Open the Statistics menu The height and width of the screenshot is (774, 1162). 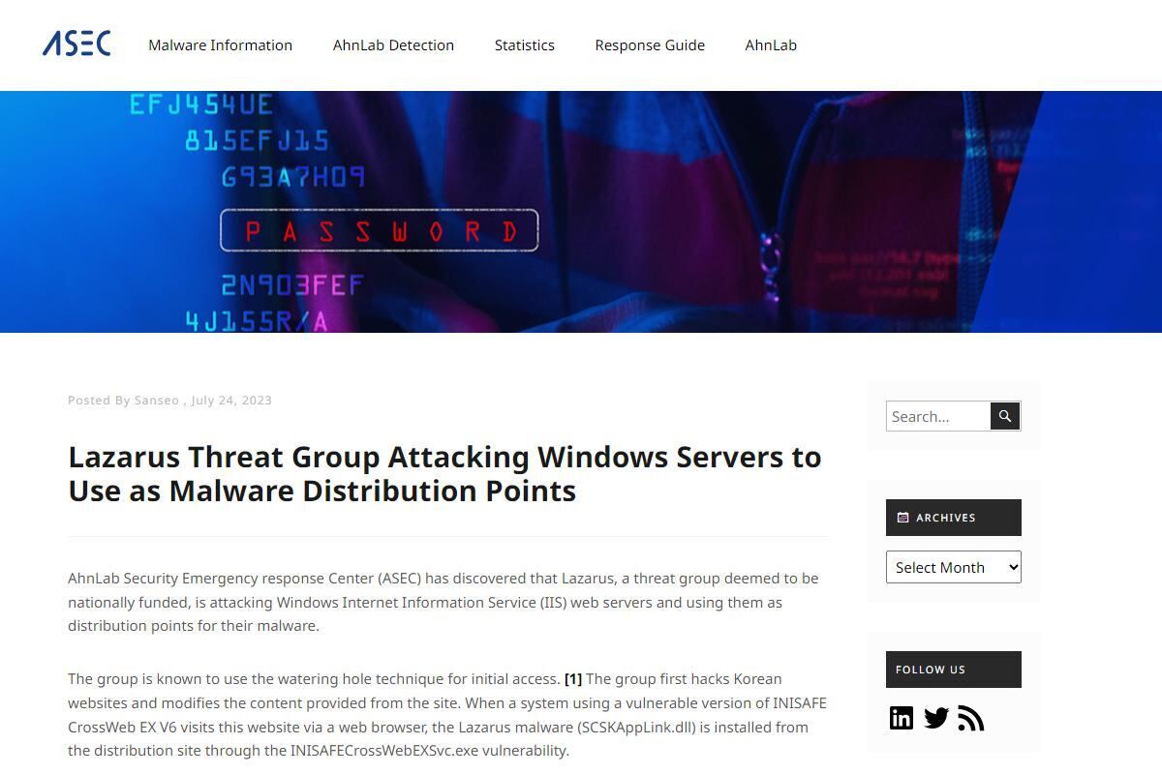click(525, 45)
